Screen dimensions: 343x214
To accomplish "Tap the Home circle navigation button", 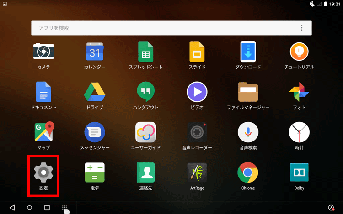I will [29, 208].
